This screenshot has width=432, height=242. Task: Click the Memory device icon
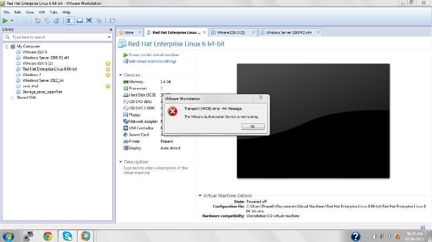click(x=126, y=82)
